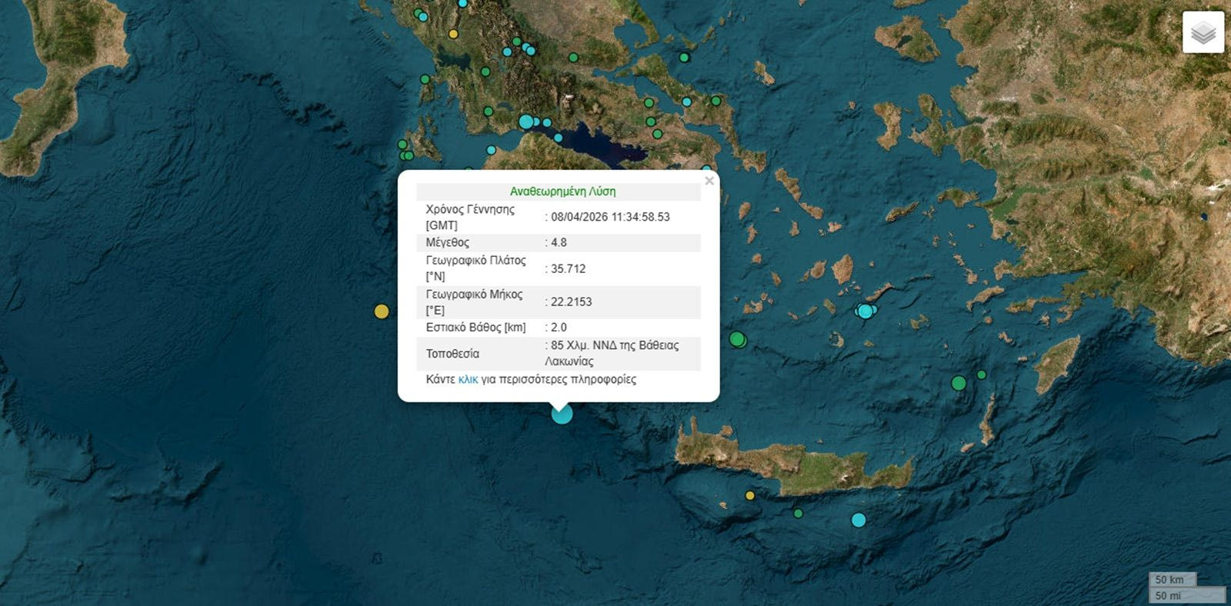Screen dimensions: 1231x606
Task: Select the green marker in the sea north of Evia
Action: point(684,58)
